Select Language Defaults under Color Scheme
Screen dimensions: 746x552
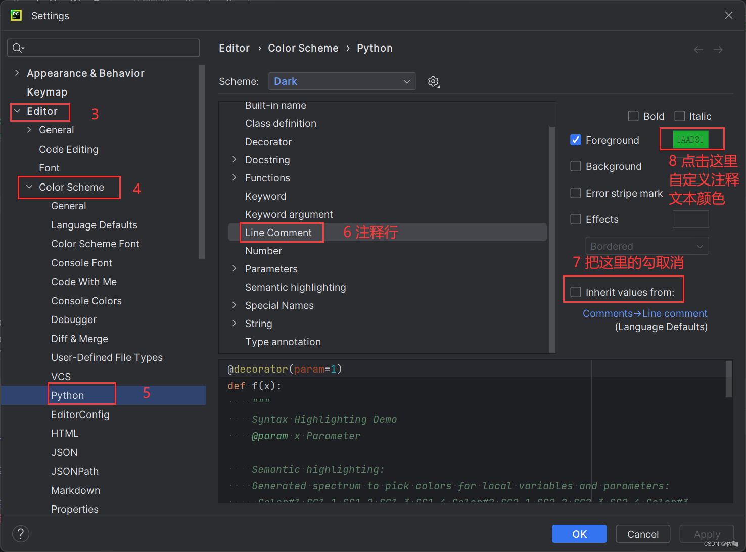pyautogui.click(x=94, y=225)
